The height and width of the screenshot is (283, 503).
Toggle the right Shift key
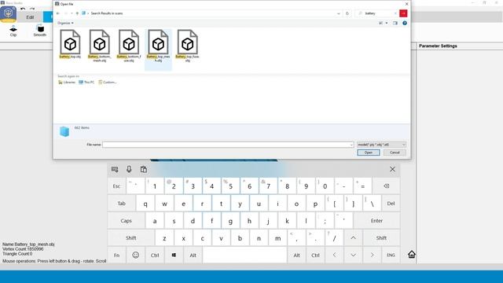(381, 238)
